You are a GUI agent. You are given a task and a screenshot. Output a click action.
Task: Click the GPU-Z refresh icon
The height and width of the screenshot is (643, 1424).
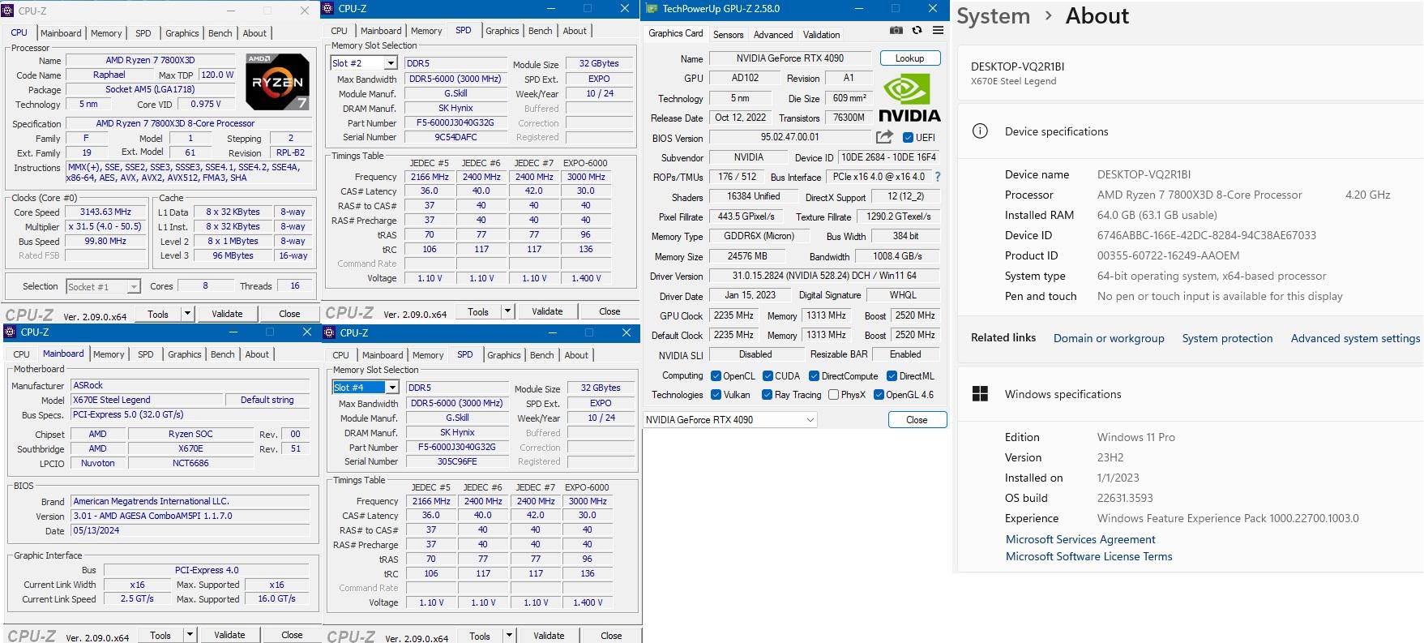(917, 31)
